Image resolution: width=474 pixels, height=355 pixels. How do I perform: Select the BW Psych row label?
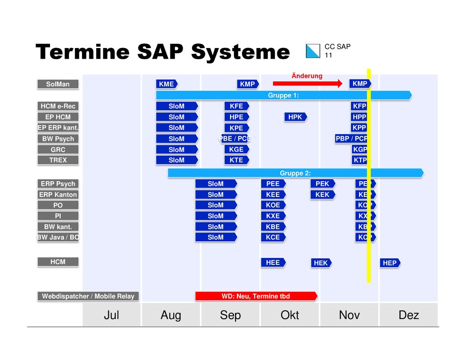(58, 139)
